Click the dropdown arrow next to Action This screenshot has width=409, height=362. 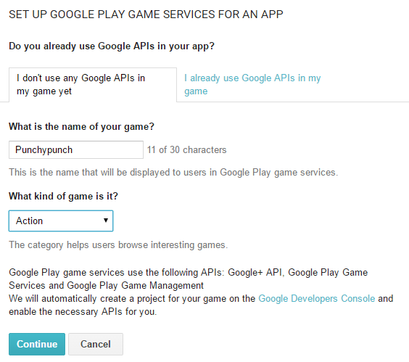[x=106, y=221]
